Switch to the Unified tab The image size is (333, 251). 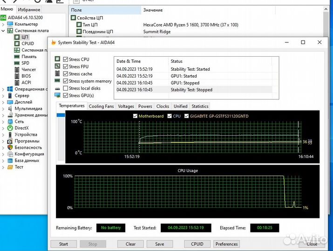click(181, 106)
